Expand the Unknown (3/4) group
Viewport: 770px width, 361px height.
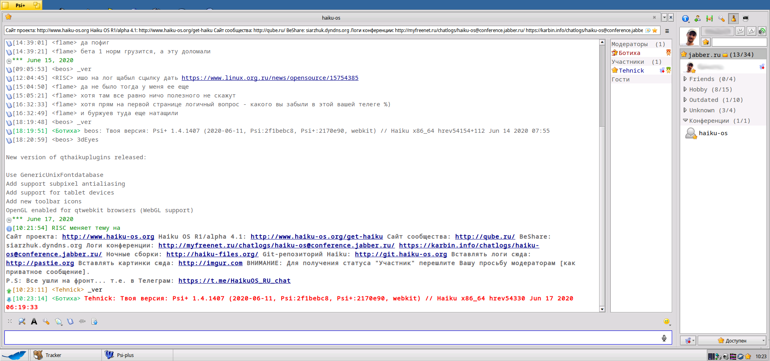pos(723,110)
